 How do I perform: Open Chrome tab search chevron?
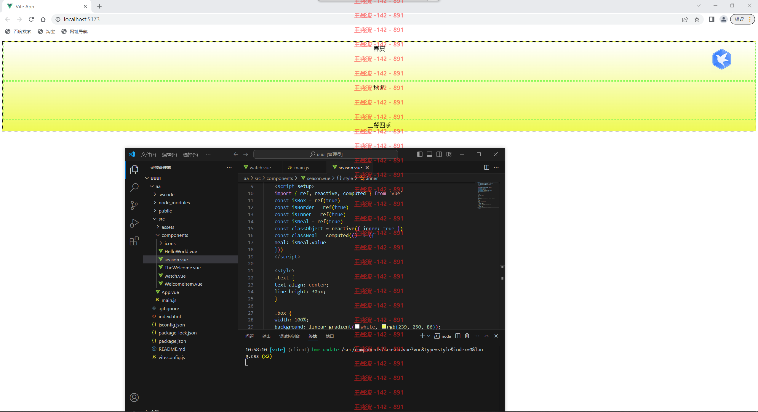click(x=698, y=6)
